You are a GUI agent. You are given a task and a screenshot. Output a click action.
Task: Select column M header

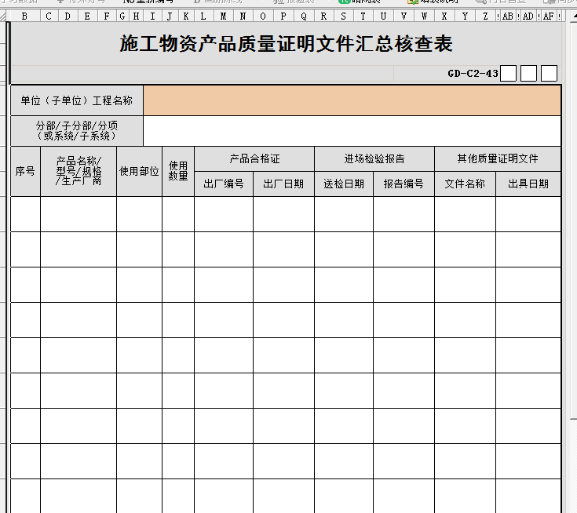pyautogui.click(x=223, y=16)
